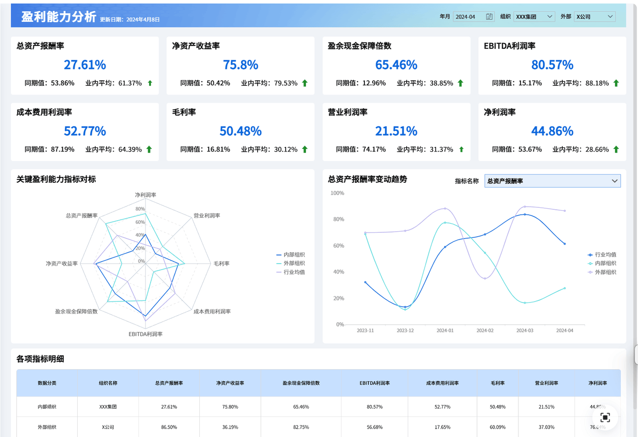Click the 75.8% value in 净资产收益率 card
Screen dimensions: 638x437
[240, 65]
